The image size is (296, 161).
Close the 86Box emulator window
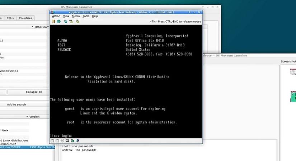pyautogui.click(x=199, y=12)
